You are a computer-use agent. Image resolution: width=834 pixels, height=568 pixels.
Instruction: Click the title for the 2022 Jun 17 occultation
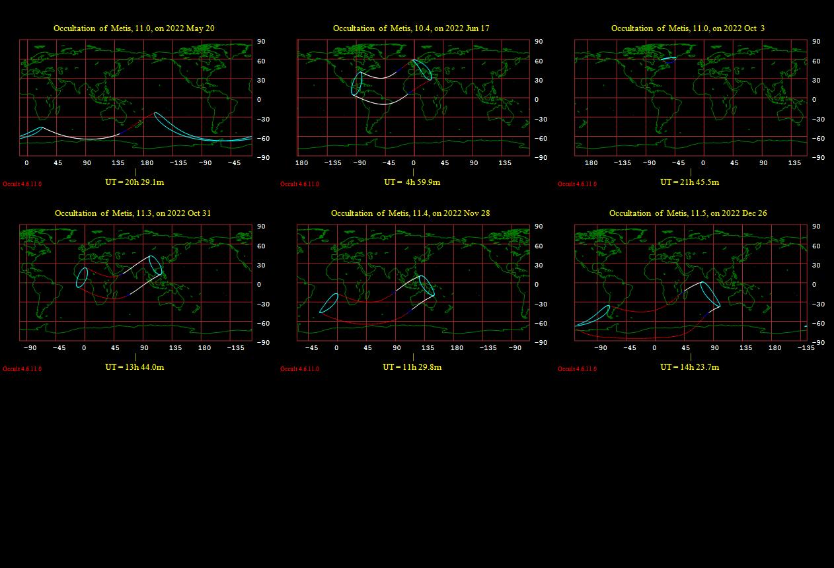point(411,28)
